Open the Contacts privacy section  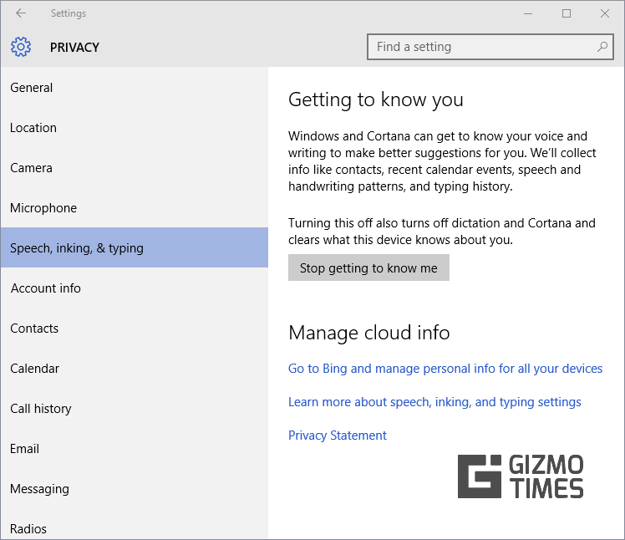point(135,329)
